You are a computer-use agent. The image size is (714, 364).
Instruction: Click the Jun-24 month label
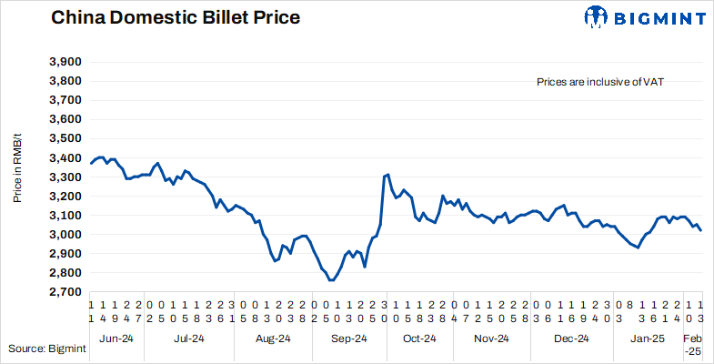pos(115,339)
